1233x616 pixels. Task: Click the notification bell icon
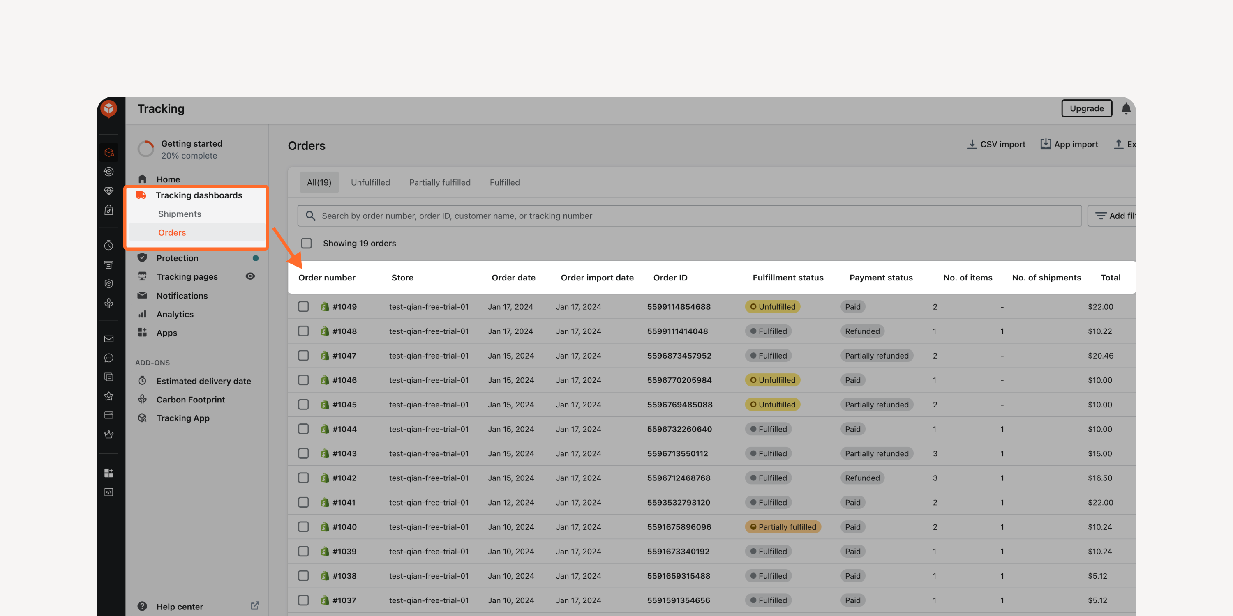point(1126,108)
